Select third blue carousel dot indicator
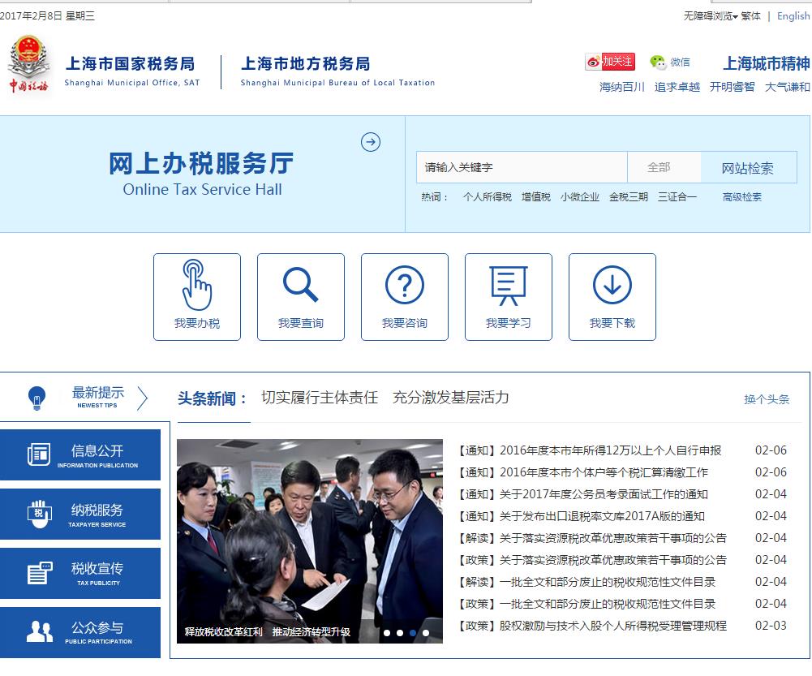The height and width of the screenshot is (676, 812). click(413, 632)
